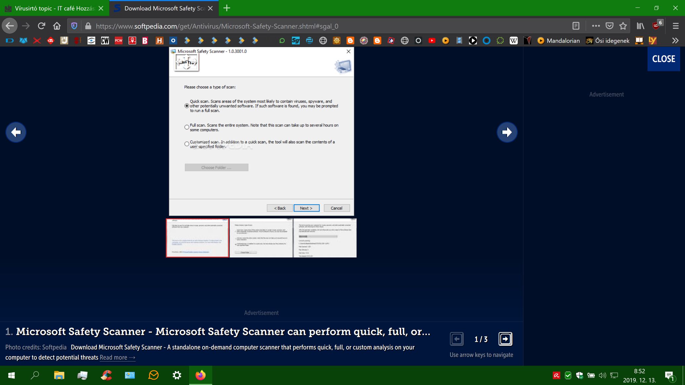The image size is (685, 385).
Task: Expand the bookmarks toolbar overflow chevron
Action: [x=675, y=41]
